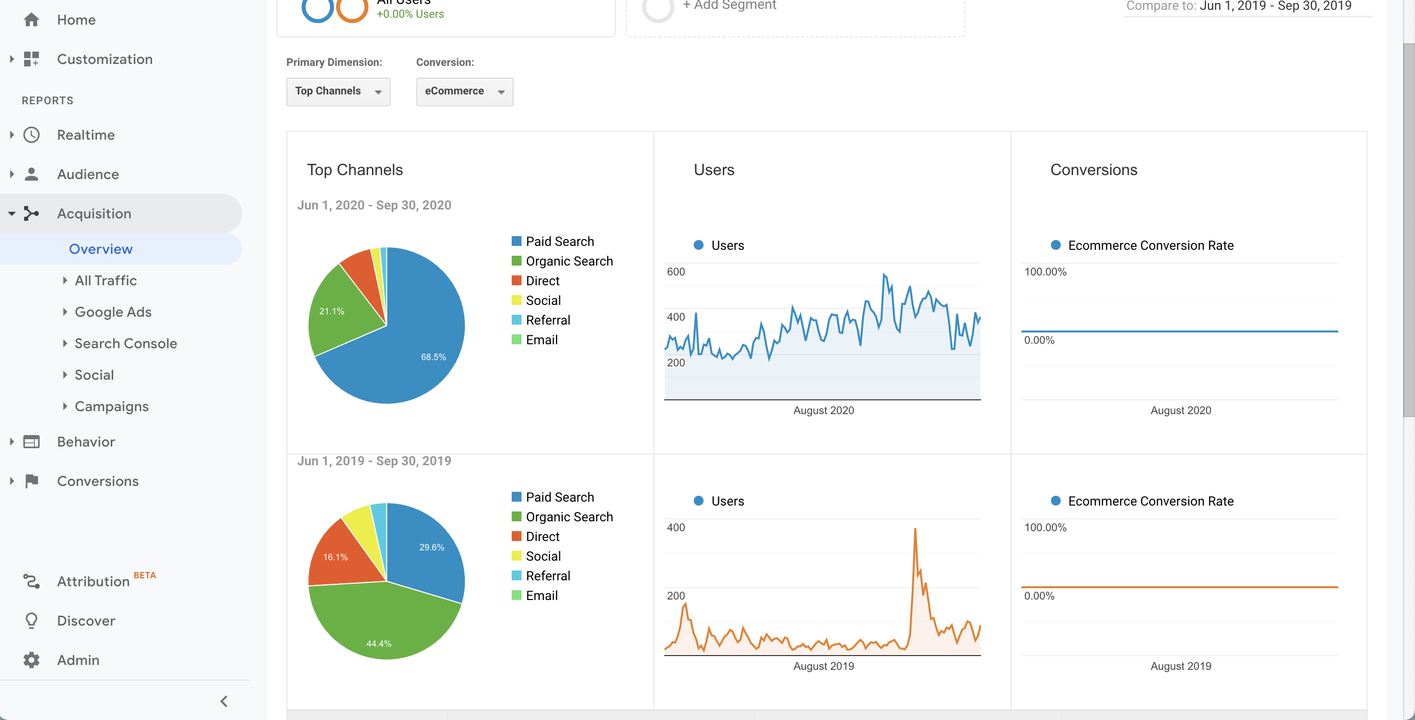Screen dimensions: 1415x720
Task: Select the Audience person icon
Action: 31,174
